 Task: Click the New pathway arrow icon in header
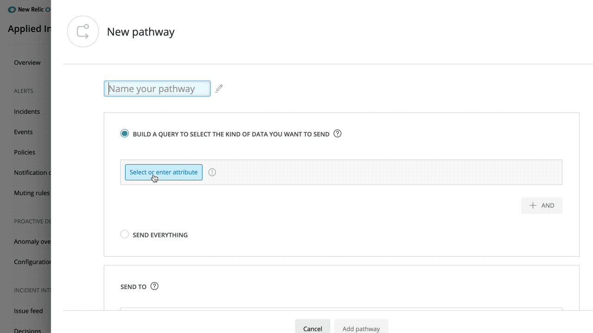(x=82, y=31)
